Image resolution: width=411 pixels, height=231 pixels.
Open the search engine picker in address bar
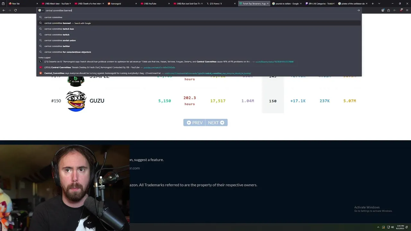41,10
